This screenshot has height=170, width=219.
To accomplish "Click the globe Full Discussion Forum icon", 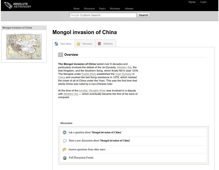I will (x=65, y=158).
